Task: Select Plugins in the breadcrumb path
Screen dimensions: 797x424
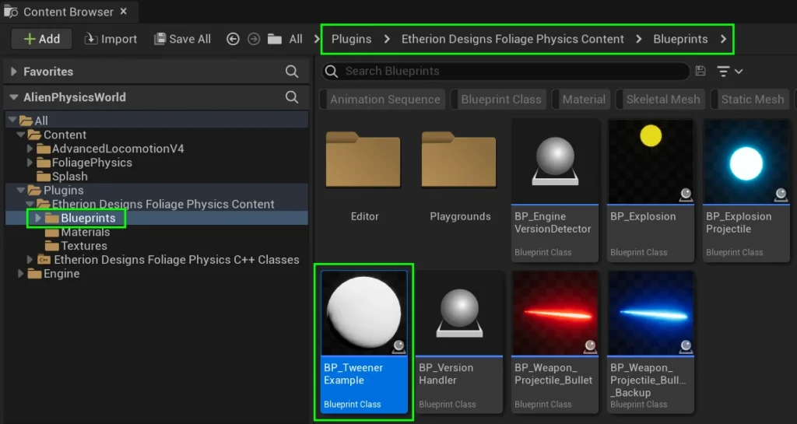Action: tap(351, 39)
